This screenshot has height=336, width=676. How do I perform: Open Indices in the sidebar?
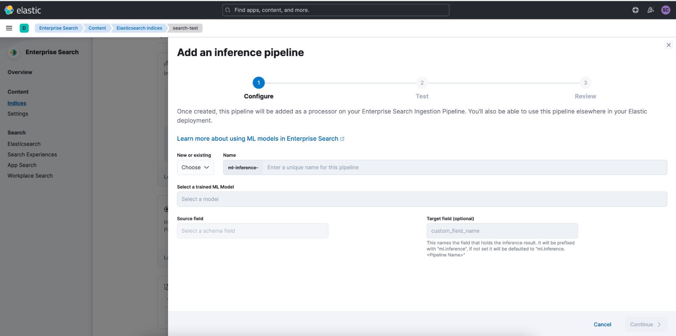[x=17, y=103]
